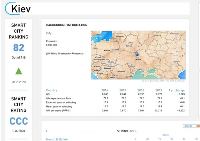Click the orange MIN legend swatch
The image size is (200, 141).
pos(198,126)
